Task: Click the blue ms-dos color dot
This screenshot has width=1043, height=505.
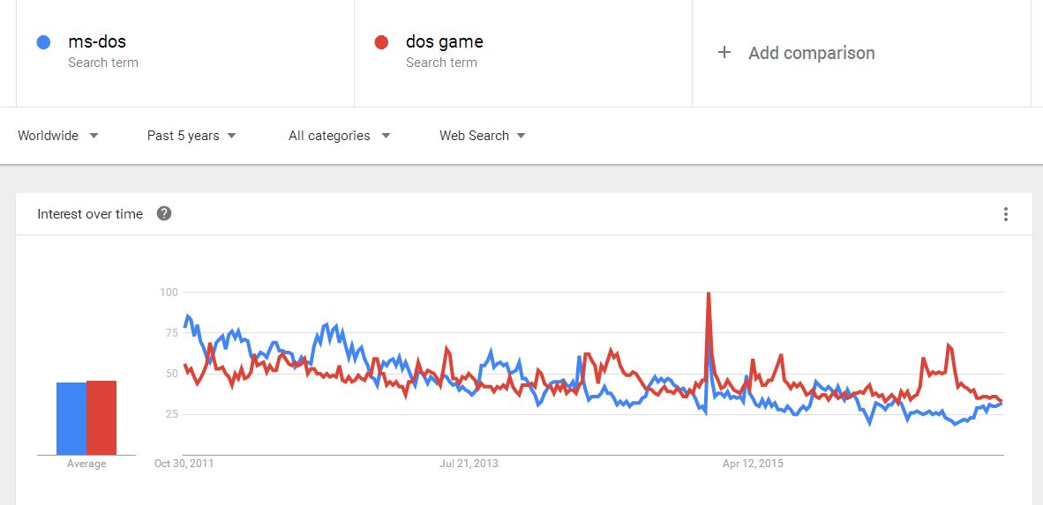Action: coord(43,42)
